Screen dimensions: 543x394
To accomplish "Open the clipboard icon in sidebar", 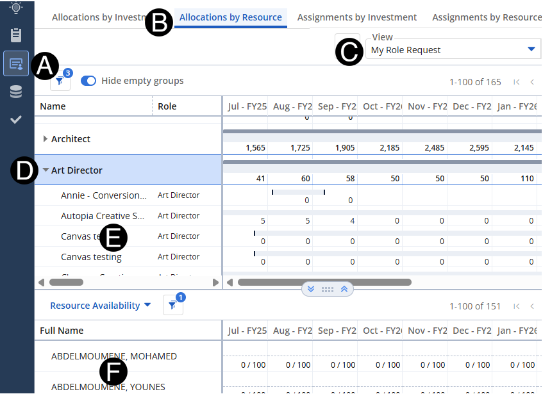I will 16,35.
